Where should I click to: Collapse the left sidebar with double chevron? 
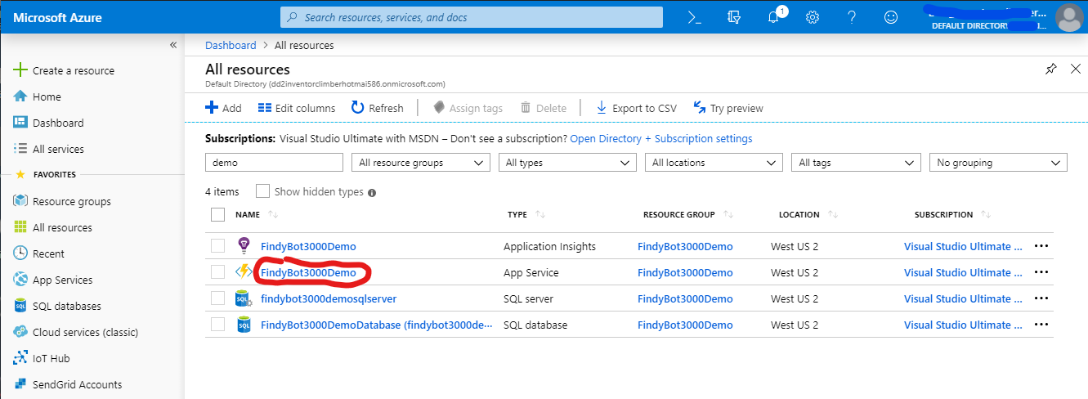173,45
